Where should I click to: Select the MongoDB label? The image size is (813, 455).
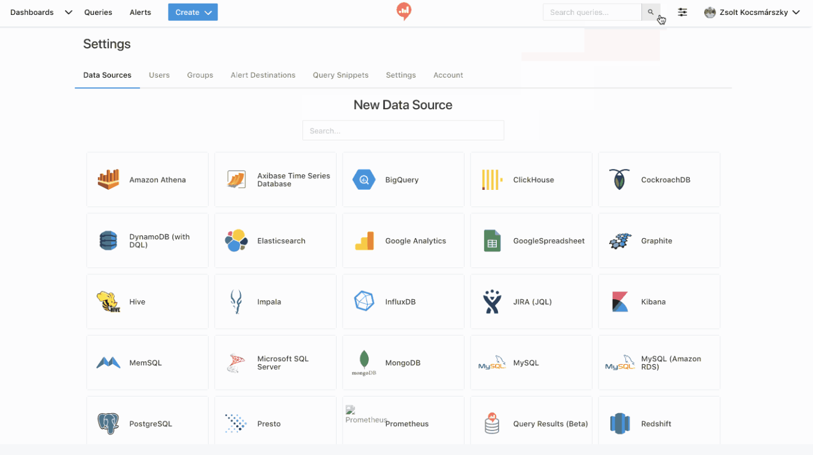[402, 362]
